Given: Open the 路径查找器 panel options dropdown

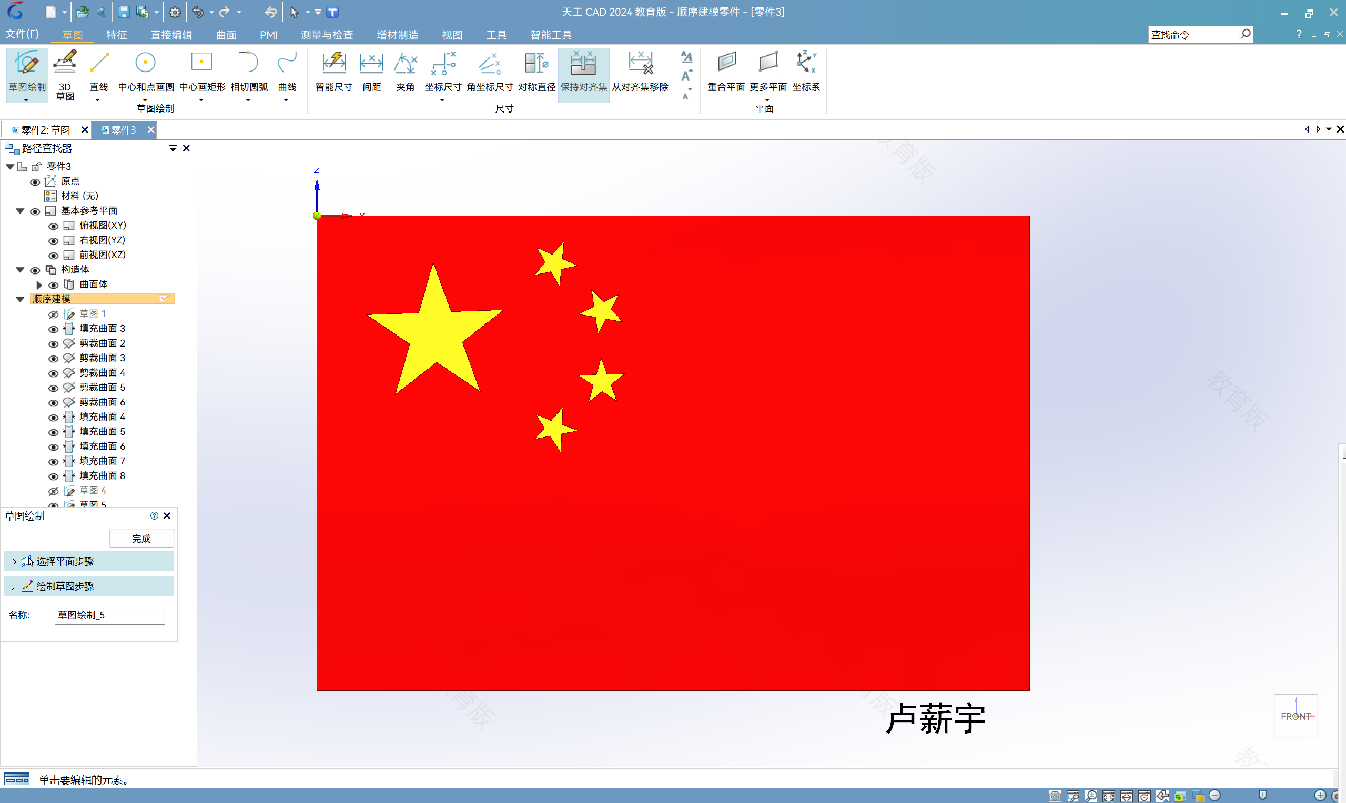Looking at the screenshot, I should click(x=173, y=148).
